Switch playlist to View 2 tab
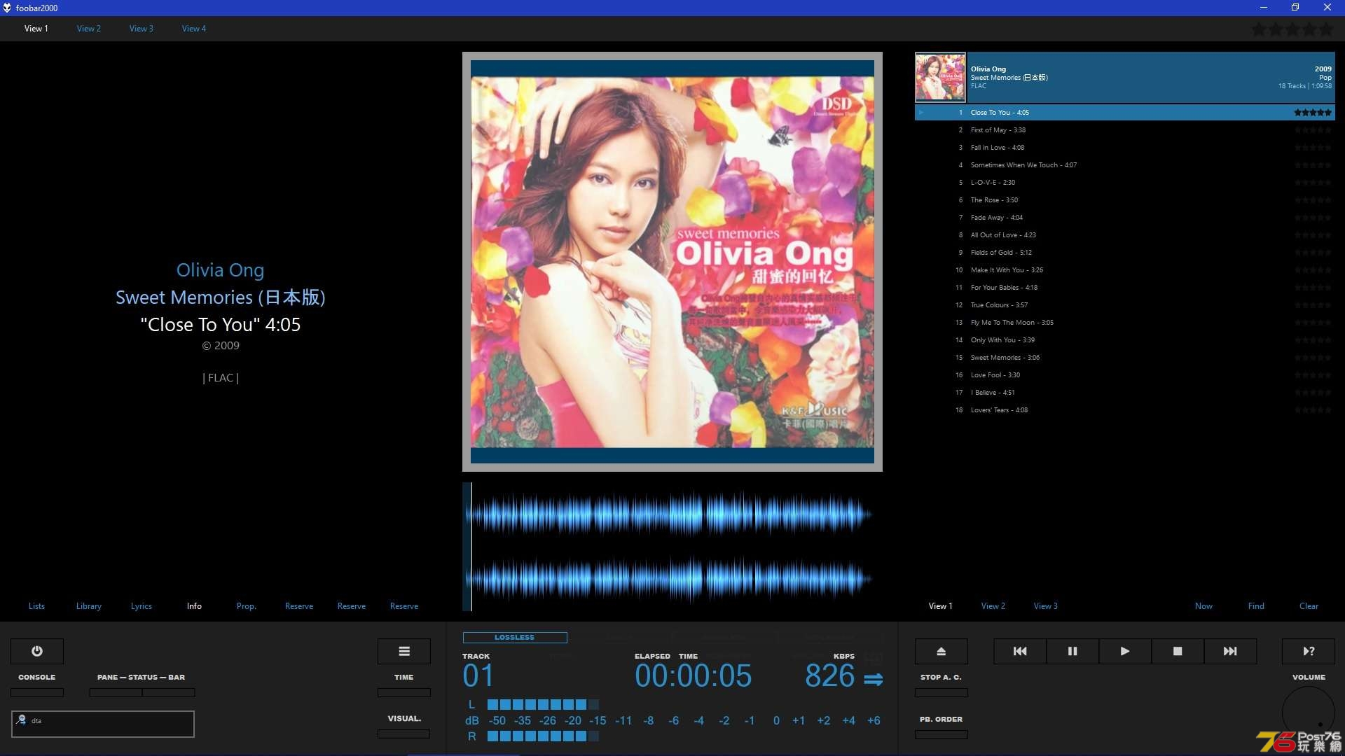1345x756 pixels. 993,606
